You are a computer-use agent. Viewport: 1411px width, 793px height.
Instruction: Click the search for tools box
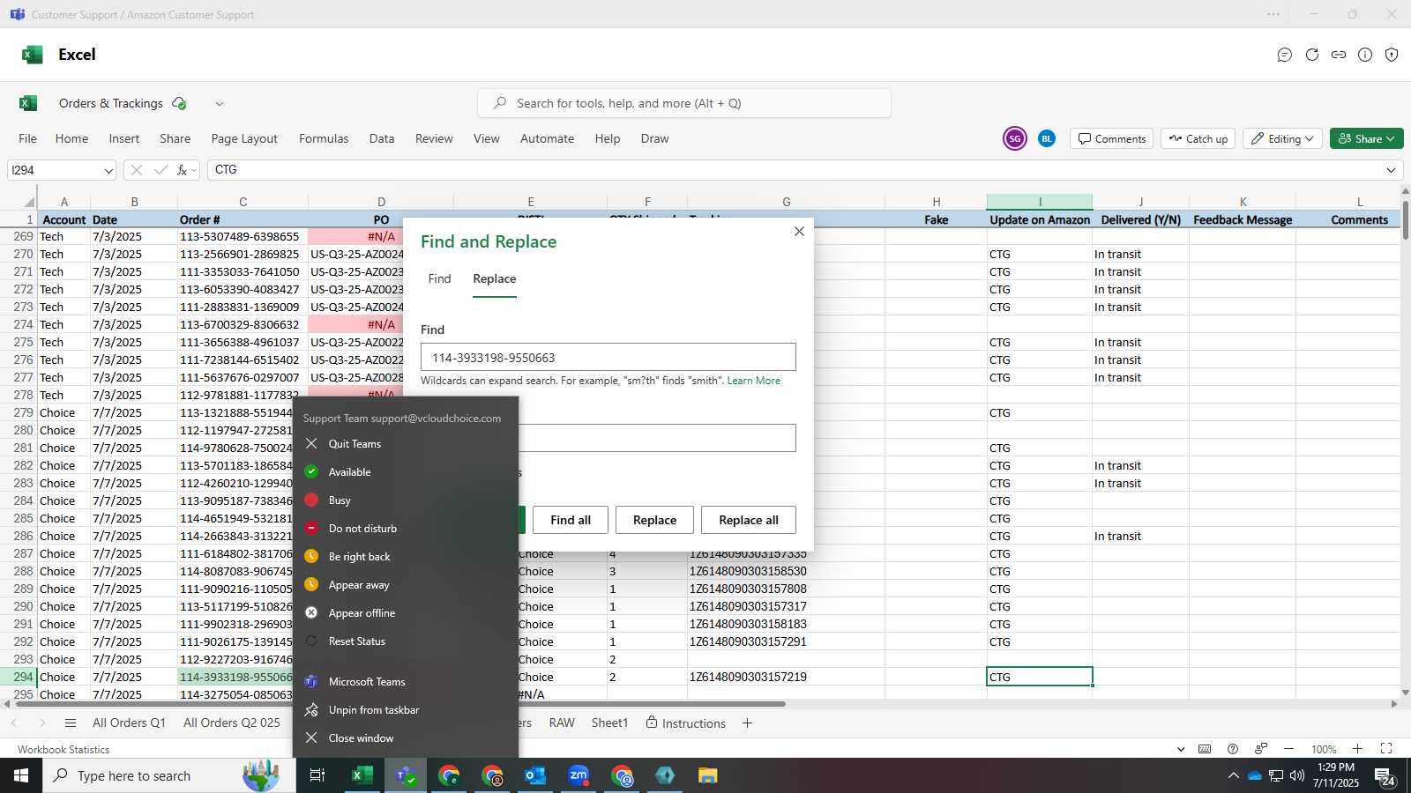[x=684, y=103]
